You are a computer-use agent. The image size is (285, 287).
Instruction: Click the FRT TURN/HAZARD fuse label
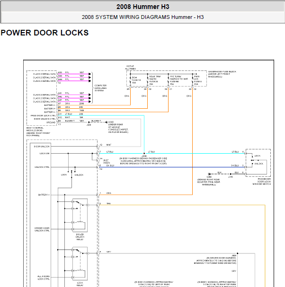point(178,80)
